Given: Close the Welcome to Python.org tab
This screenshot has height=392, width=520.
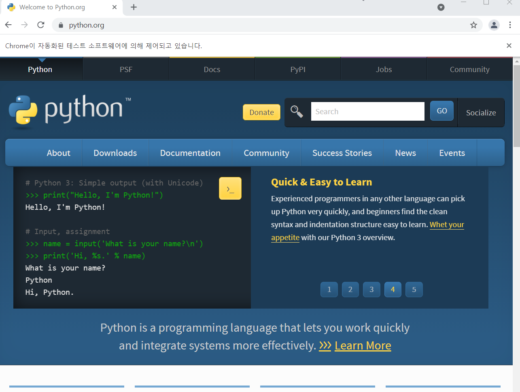Looking at the screenshot, I should pyautogui.click(x=115, y=7).
